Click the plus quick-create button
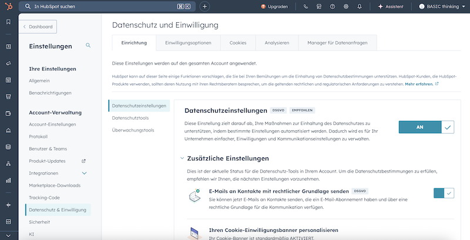 coord(204,6)
